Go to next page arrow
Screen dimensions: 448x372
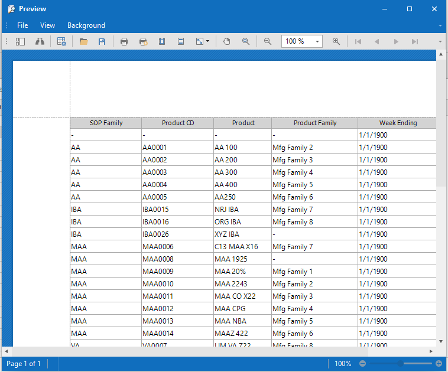[x=396, y=42]
